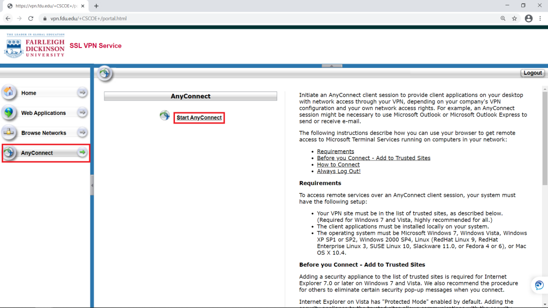Click the icon beside Start AnyConnect
Viewport: 548px width, 308px height.
(x=165, y=115)
